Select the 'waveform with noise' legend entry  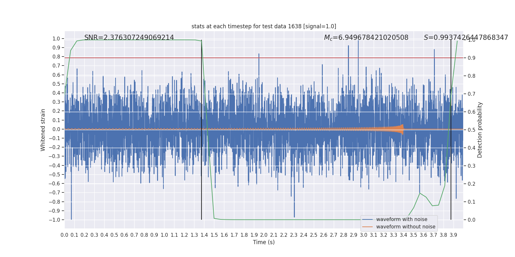(402, 219)
